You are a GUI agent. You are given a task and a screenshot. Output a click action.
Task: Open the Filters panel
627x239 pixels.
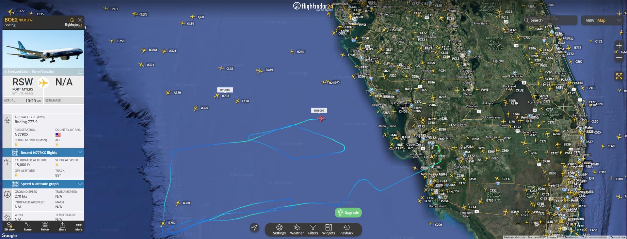click(313, 230)
